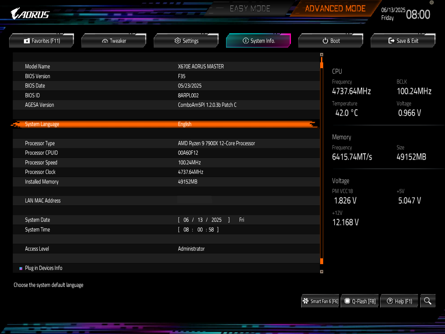Click the System Time label
This screenshot has height=334, width=445.
click(38, 230)
